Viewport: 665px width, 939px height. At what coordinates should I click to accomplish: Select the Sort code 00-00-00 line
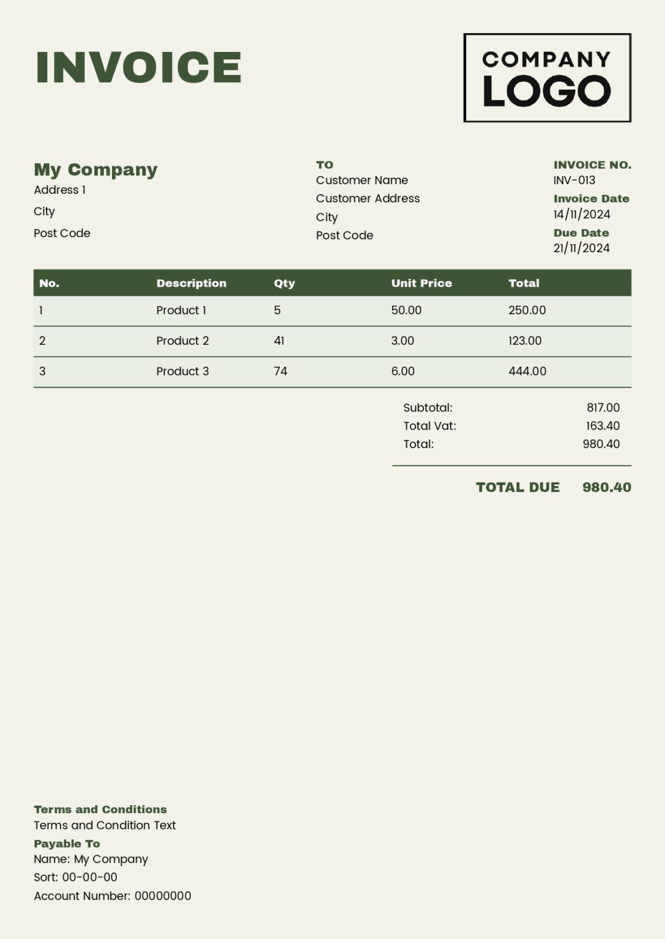coord(75,877)
